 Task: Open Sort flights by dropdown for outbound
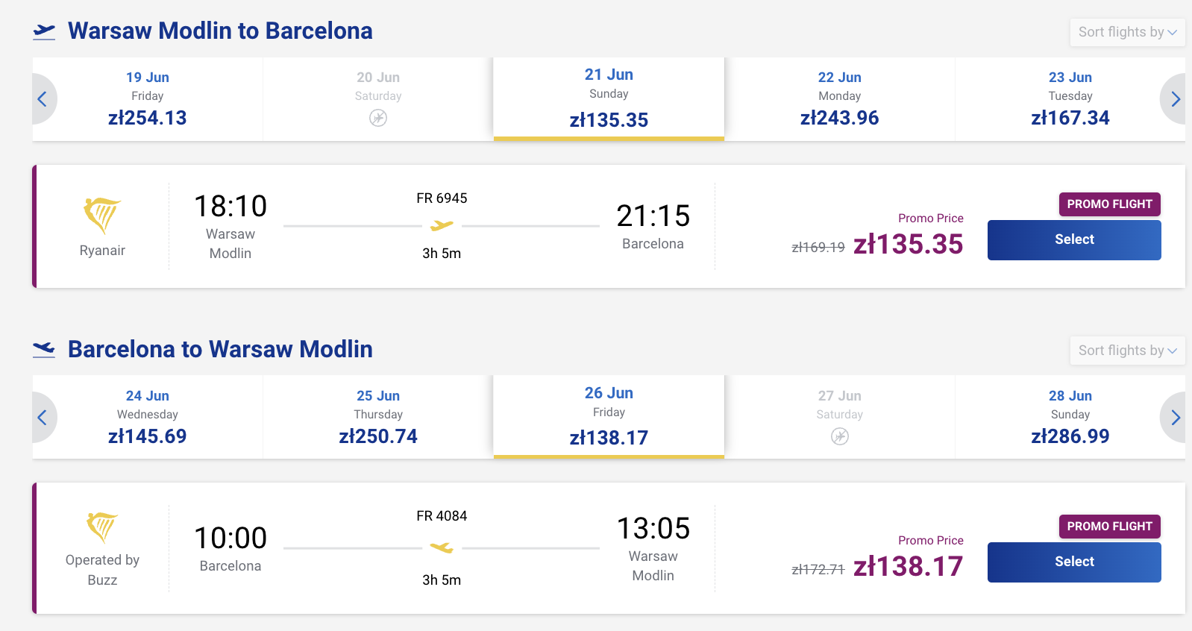(1126, 32)
